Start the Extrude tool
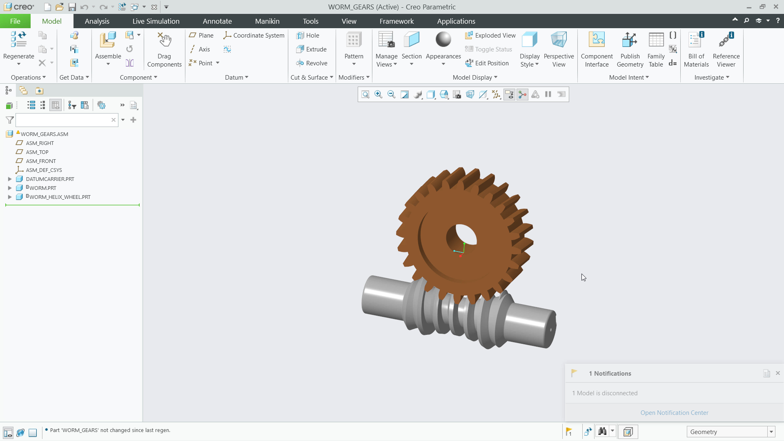The width and height of the screenshot is (784, 441). (x=311, y=49)
